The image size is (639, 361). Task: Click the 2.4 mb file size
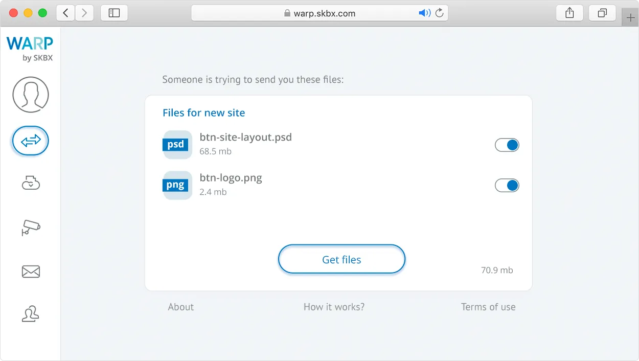(x=213, y=192)
